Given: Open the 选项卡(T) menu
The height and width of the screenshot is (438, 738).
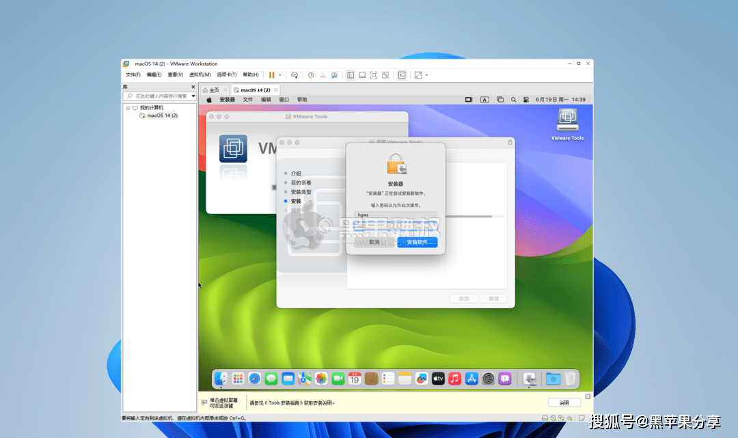Looking at the screenshot, I should click(x=226, y=74).
